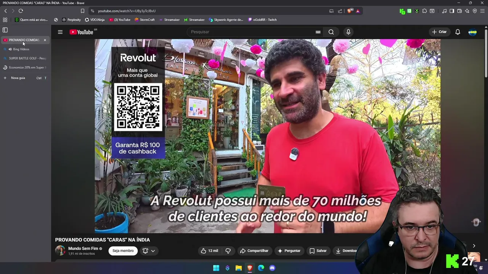Switch to the 'Economize 20% em Super' tab
The image size is (488, 274).
click(25, 67)
